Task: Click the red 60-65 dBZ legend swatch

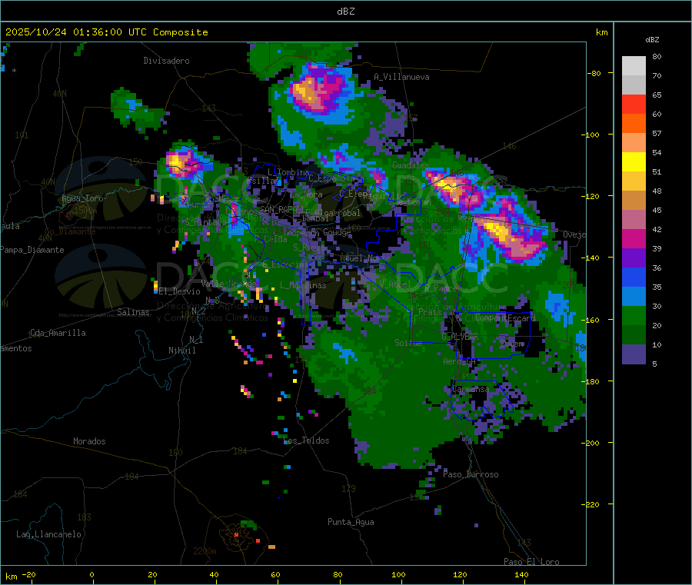Action: point(634,104)
